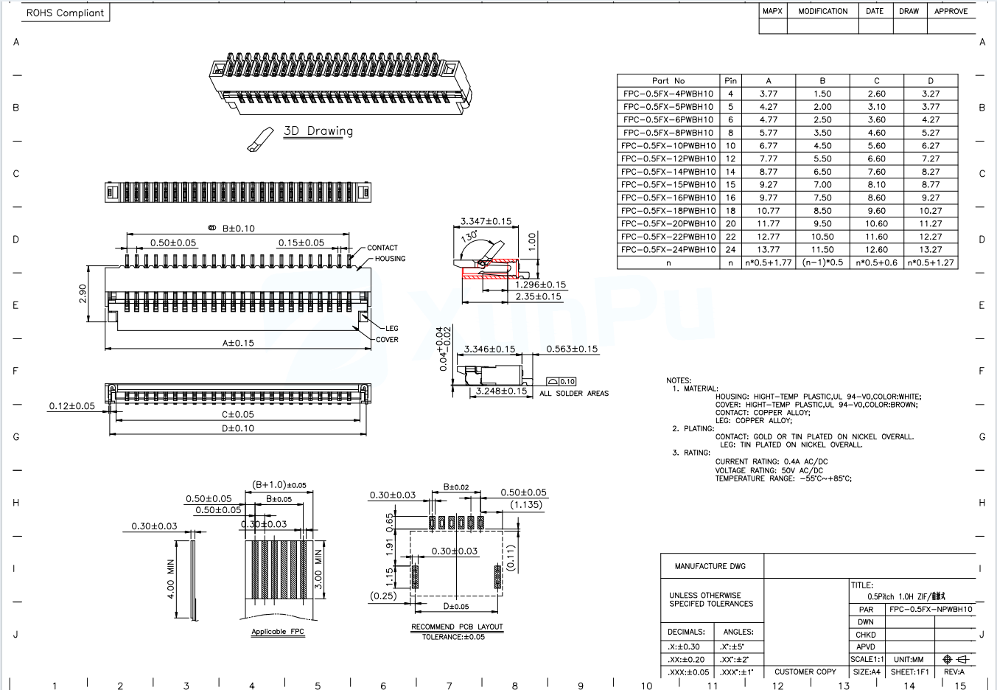Click the ROHS Compliant label
997x690 pixels.
click(65, 13)
